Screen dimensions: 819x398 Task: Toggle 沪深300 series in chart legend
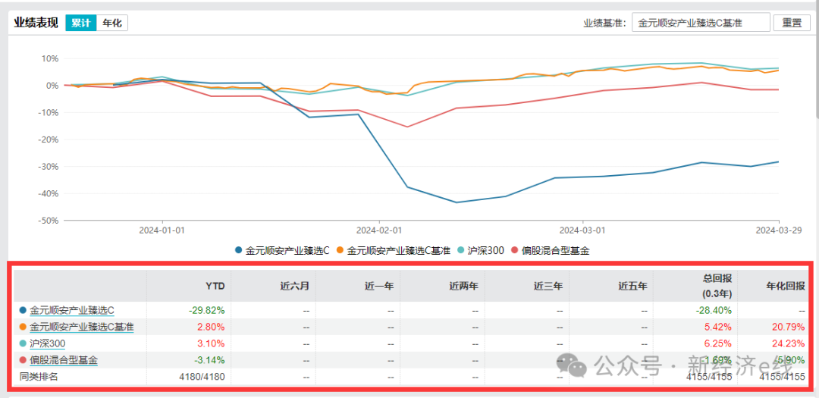tap(481, 251)
